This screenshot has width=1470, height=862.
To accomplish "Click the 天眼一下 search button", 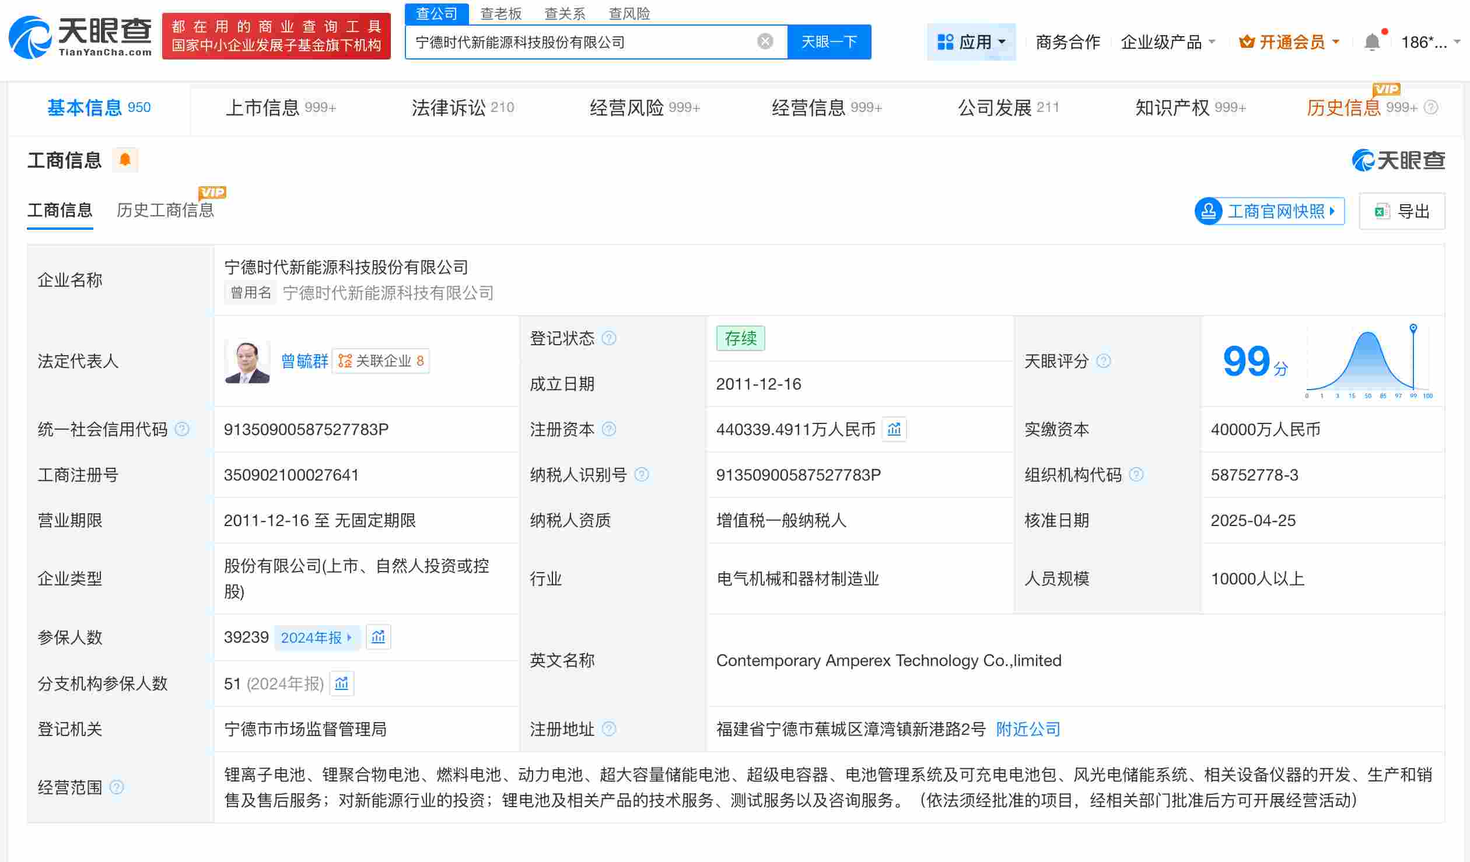I will (x=829, y=41).
